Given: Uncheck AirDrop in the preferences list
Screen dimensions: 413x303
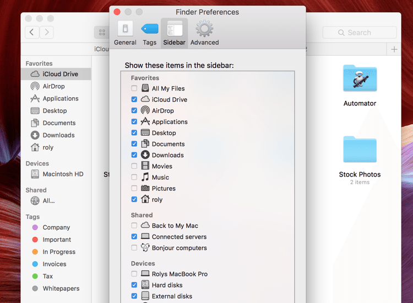Looking at the screenshot, I should (134, 110).
